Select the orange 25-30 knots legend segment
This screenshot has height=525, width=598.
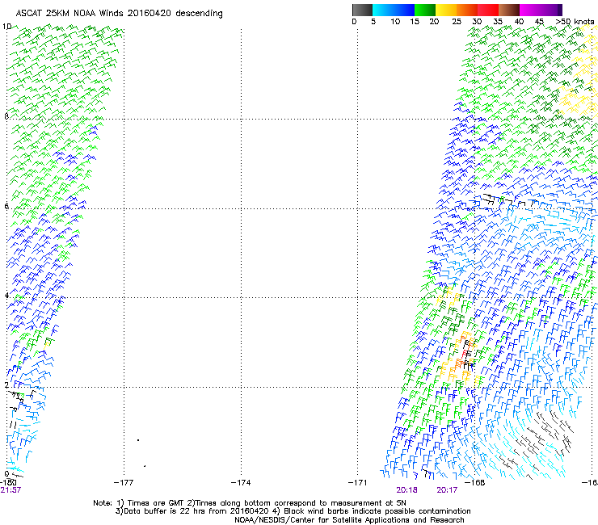click(x=467, y=10)
